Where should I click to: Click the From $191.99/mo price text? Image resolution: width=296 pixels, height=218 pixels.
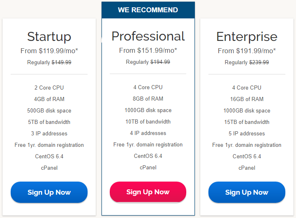pyautogui.click(x=247, y=51)
